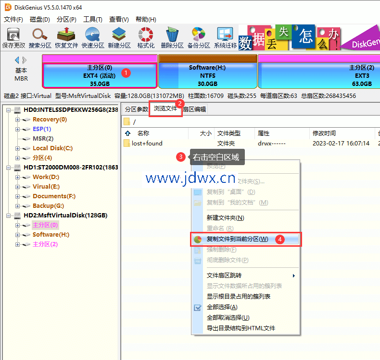Sort the file list by 属性 column
The width and height of the screenshot is (380, 360).
282,133
